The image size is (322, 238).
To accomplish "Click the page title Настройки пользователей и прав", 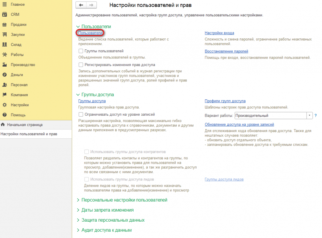I will [150, 5].
